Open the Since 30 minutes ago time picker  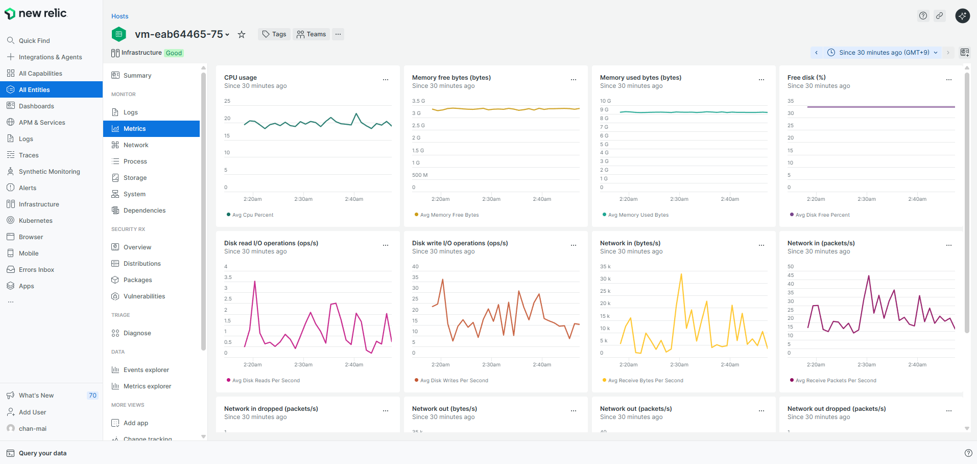[882, 52]
